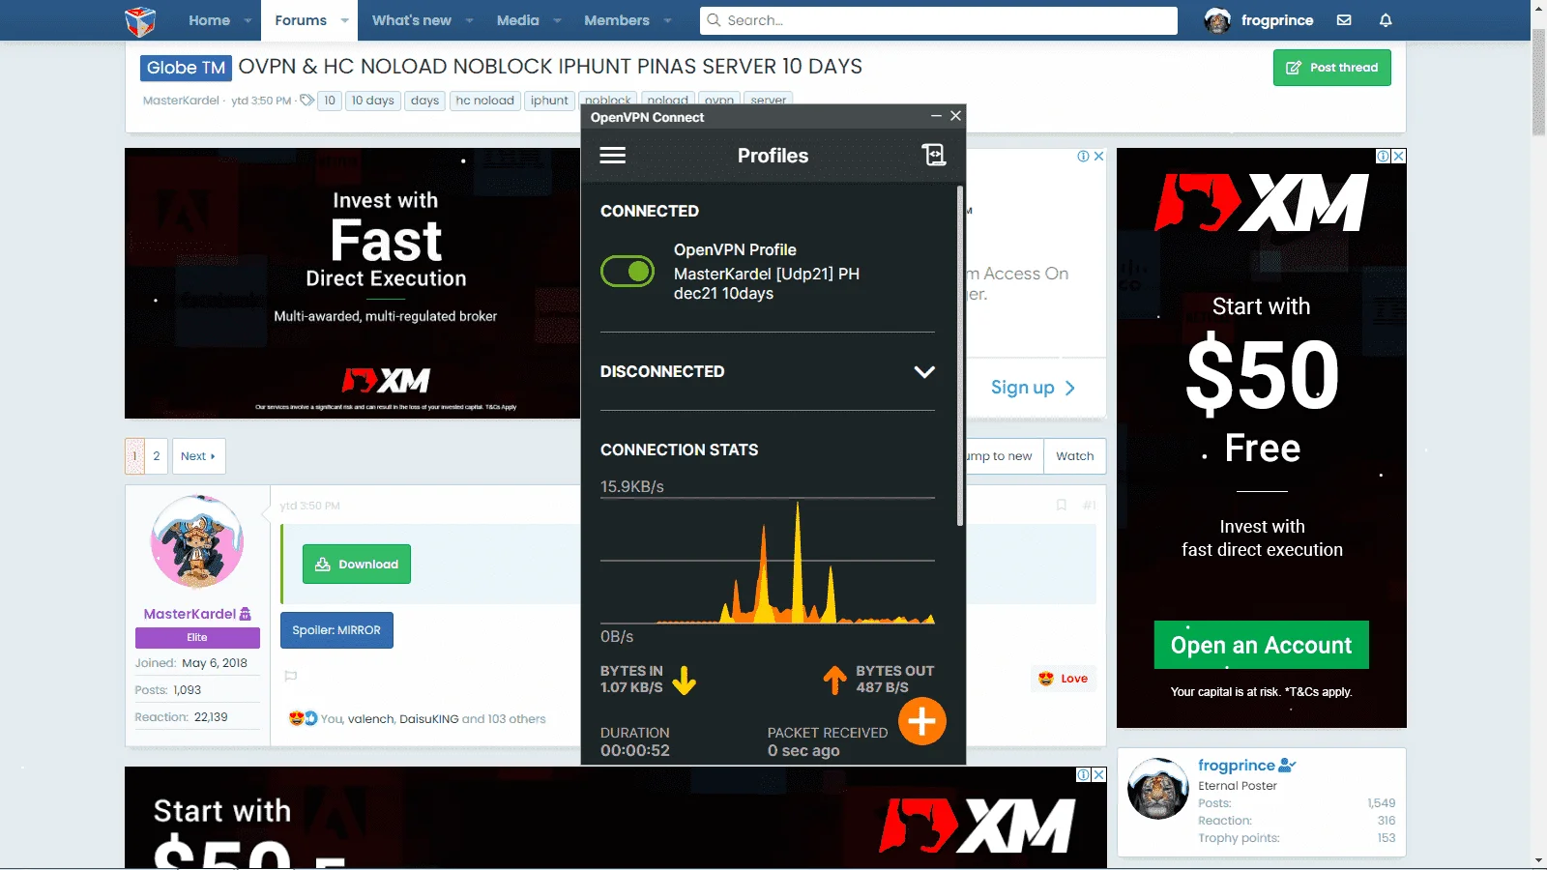This screenshot has width=1547, height=870.
Task: Close the bottom XM banner ad
Action: coord(1099,774)
